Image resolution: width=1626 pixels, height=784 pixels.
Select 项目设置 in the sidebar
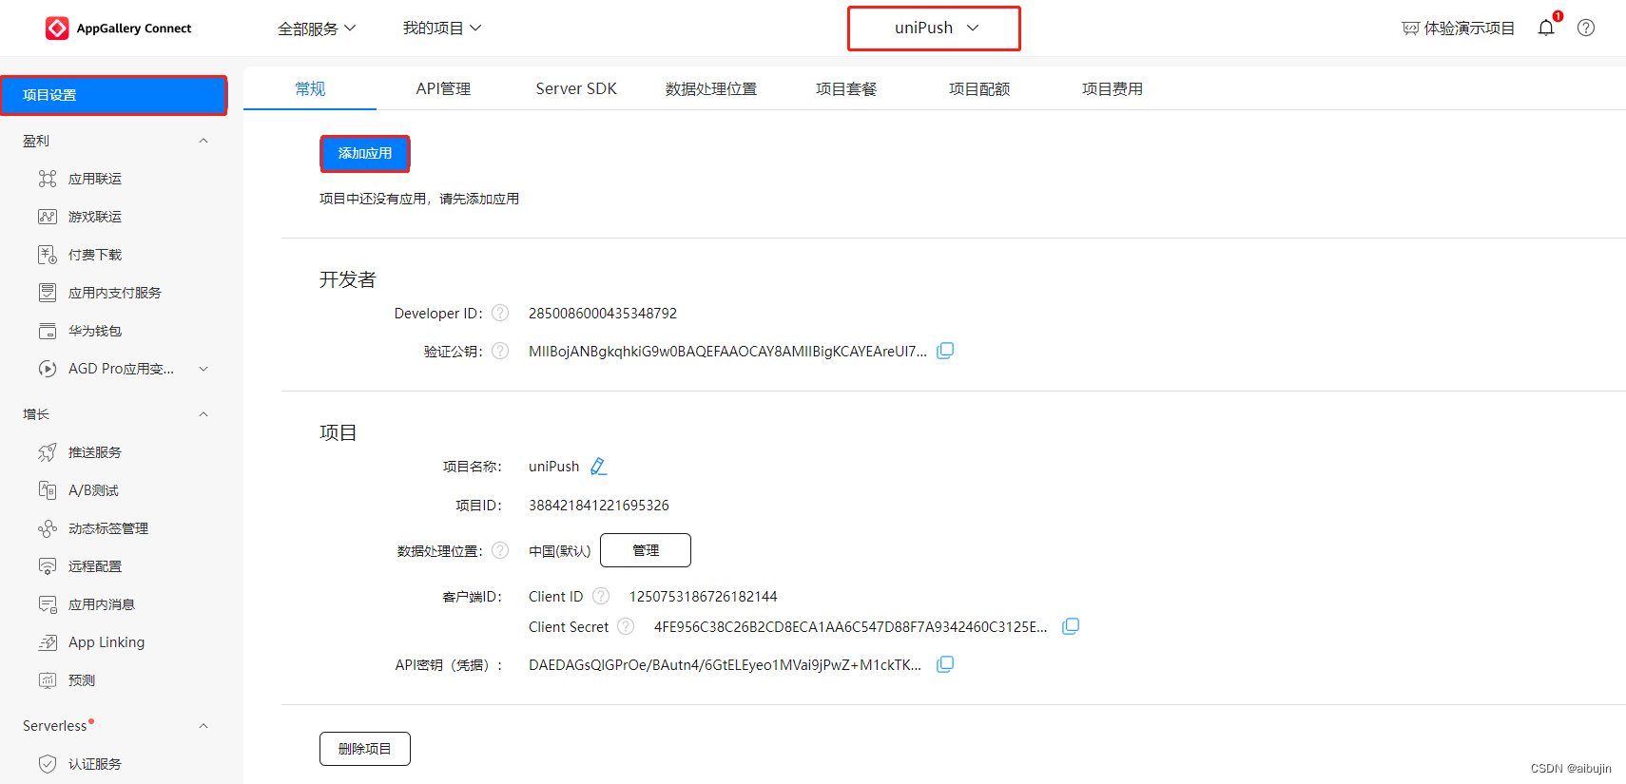coord(113,95)
